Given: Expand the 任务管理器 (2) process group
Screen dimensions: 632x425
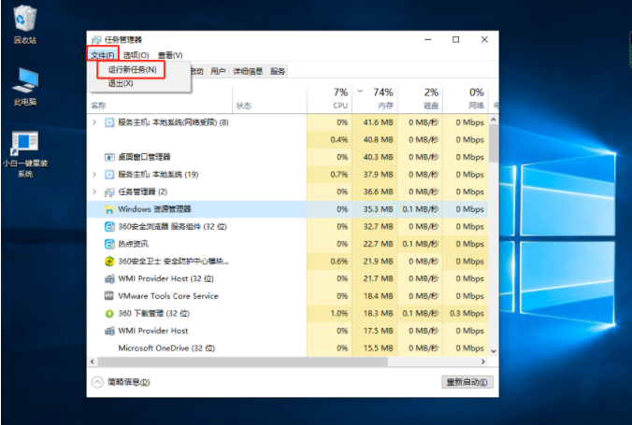Looking at the screenshot, I should point(94,191).
